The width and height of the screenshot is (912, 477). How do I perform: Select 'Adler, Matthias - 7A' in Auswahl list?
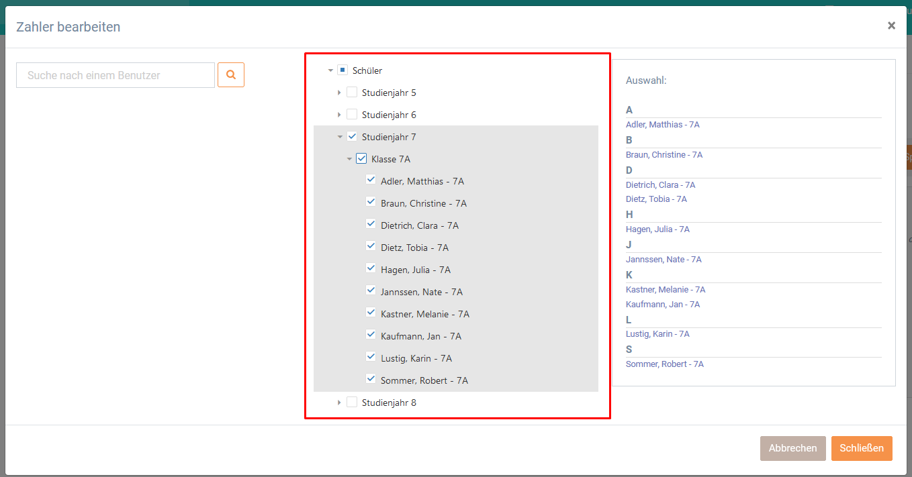[x=663, y=125]
